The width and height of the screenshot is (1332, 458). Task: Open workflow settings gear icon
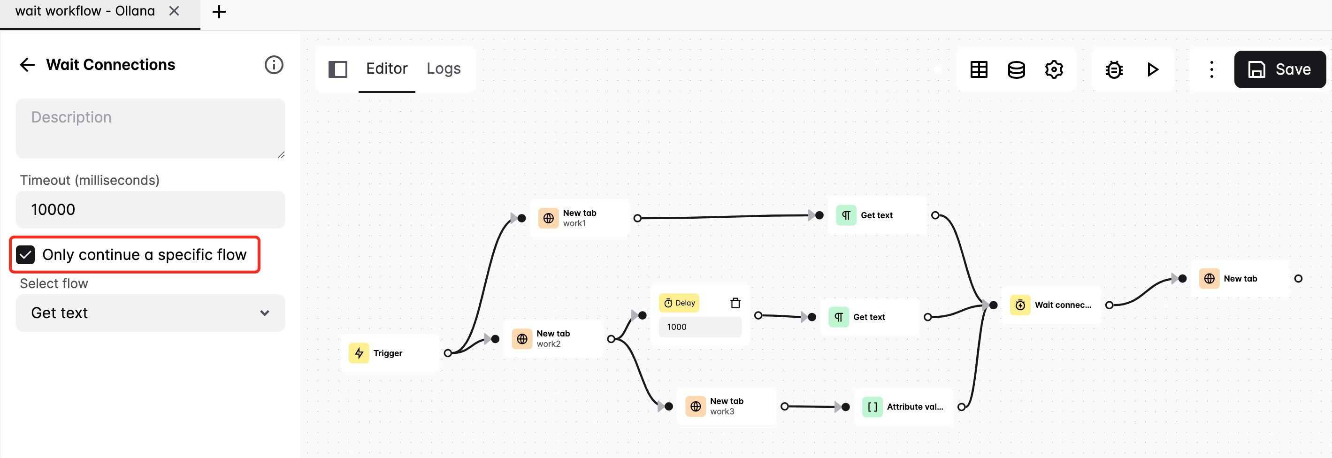coord(1053,69)
